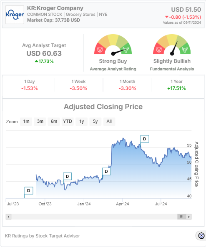
Task: Select the 6m zoom range
Action: (x=54, y=122)
